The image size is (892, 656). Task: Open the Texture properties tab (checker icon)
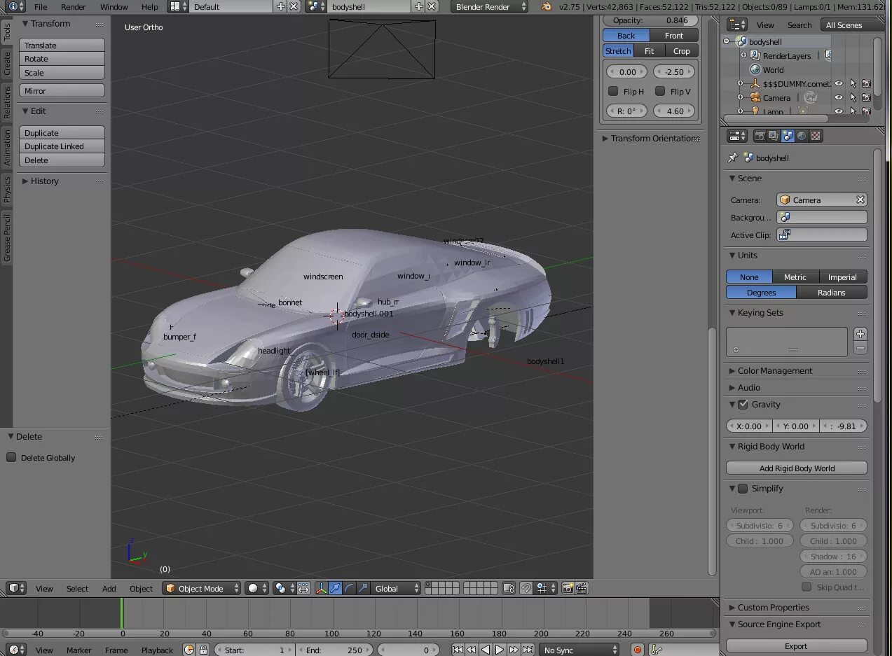point(816,137)
